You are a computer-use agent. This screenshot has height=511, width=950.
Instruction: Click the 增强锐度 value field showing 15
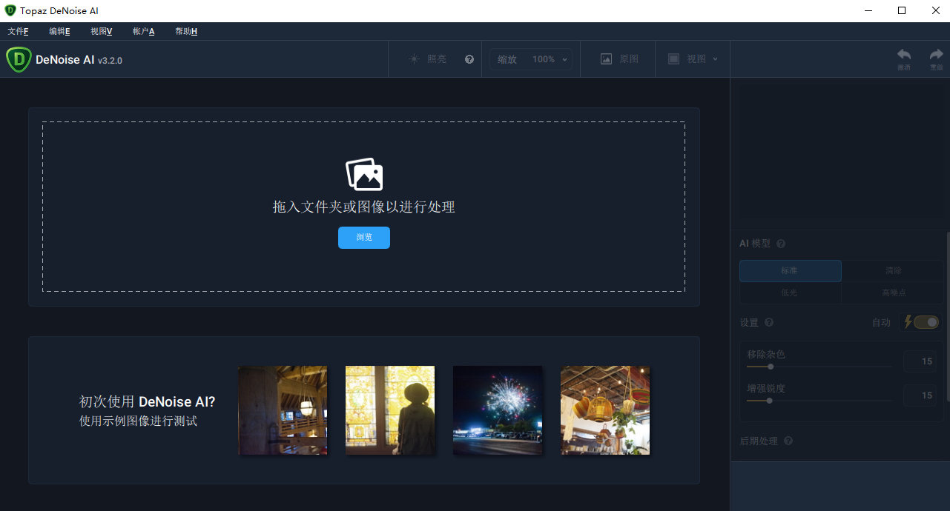[x=920, y=395]
